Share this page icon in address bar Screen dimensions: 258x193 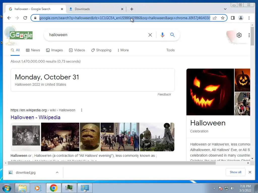(x=215, y=18)
